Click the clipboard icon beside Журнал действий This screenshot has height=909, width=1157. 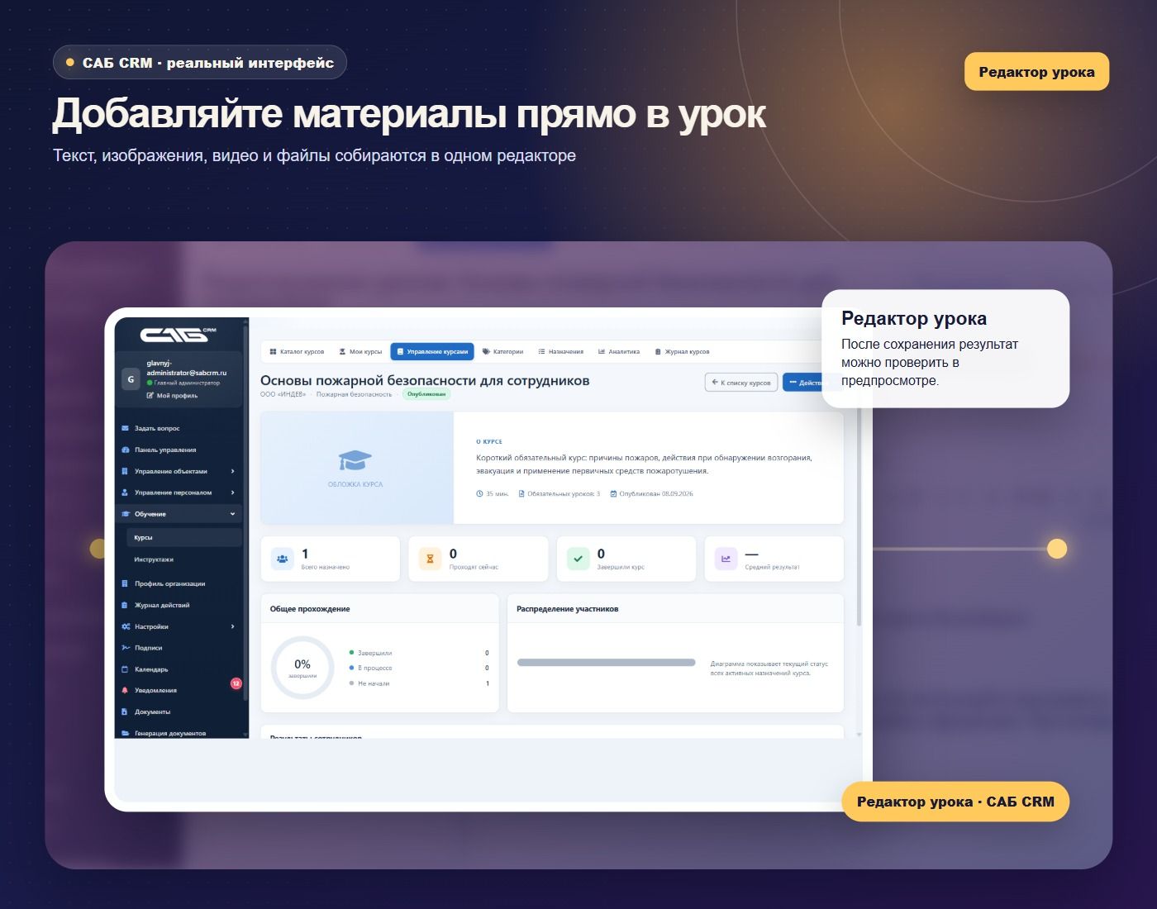click(126, 605)
